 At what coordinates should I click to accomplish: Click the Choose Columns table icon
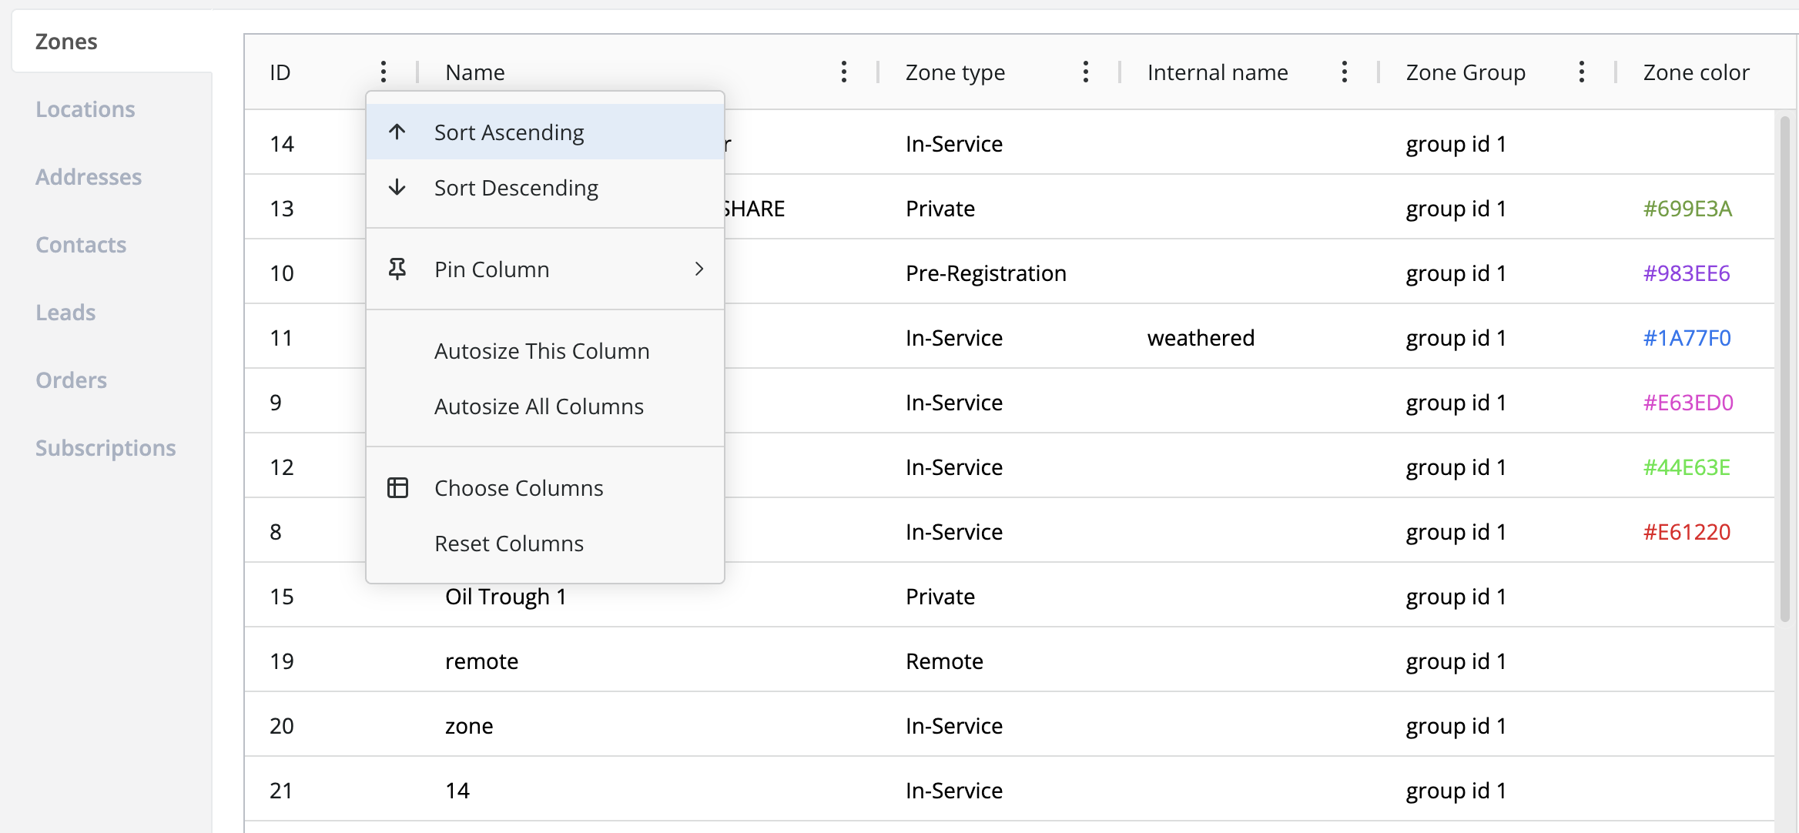(397, 488)
